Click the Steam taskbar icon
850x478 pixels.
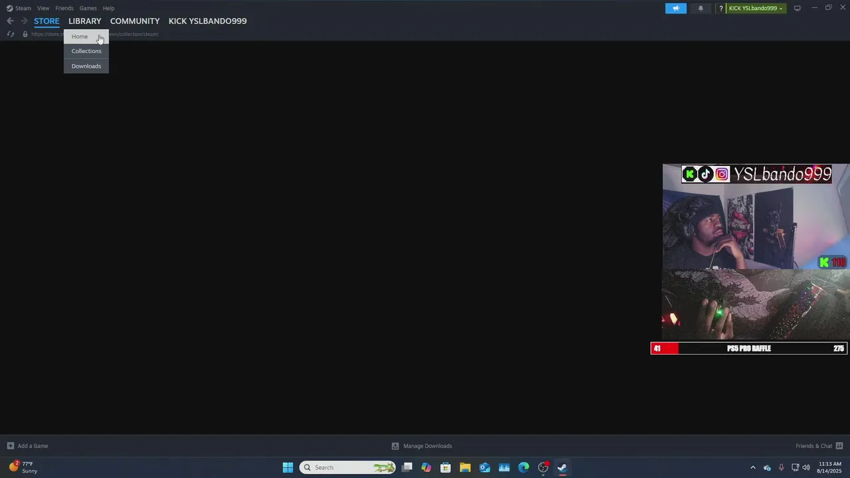point(562,467)
